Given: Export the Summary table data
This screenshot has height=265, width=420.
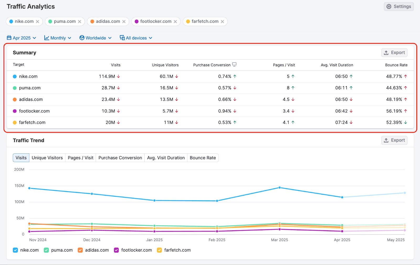Looking at the screenshot, I should 394,53.
